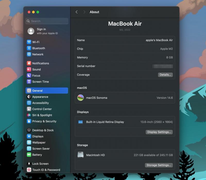The height and width of the screenshot is (180, 206).
Task: Click the Bluetooth icon in sidebar
Action: (x=29, y=48)
